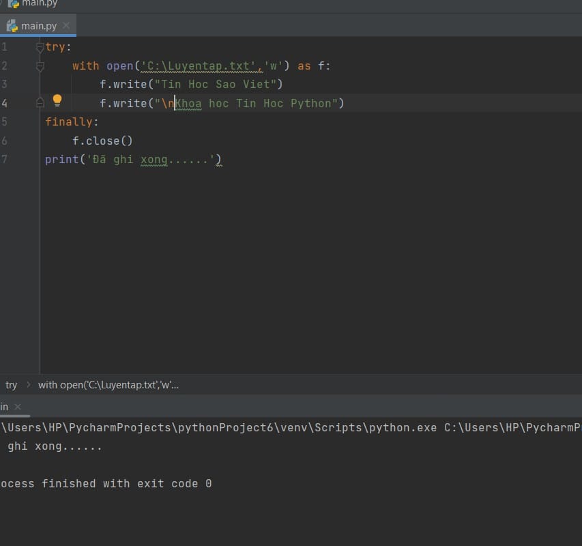Close the main.py editor tab

(66, 26)
